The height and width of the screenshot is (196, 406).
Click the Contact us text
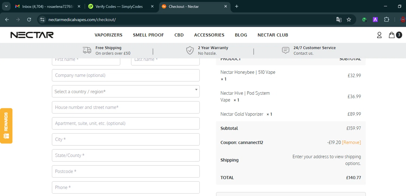(x=303, y=53)
